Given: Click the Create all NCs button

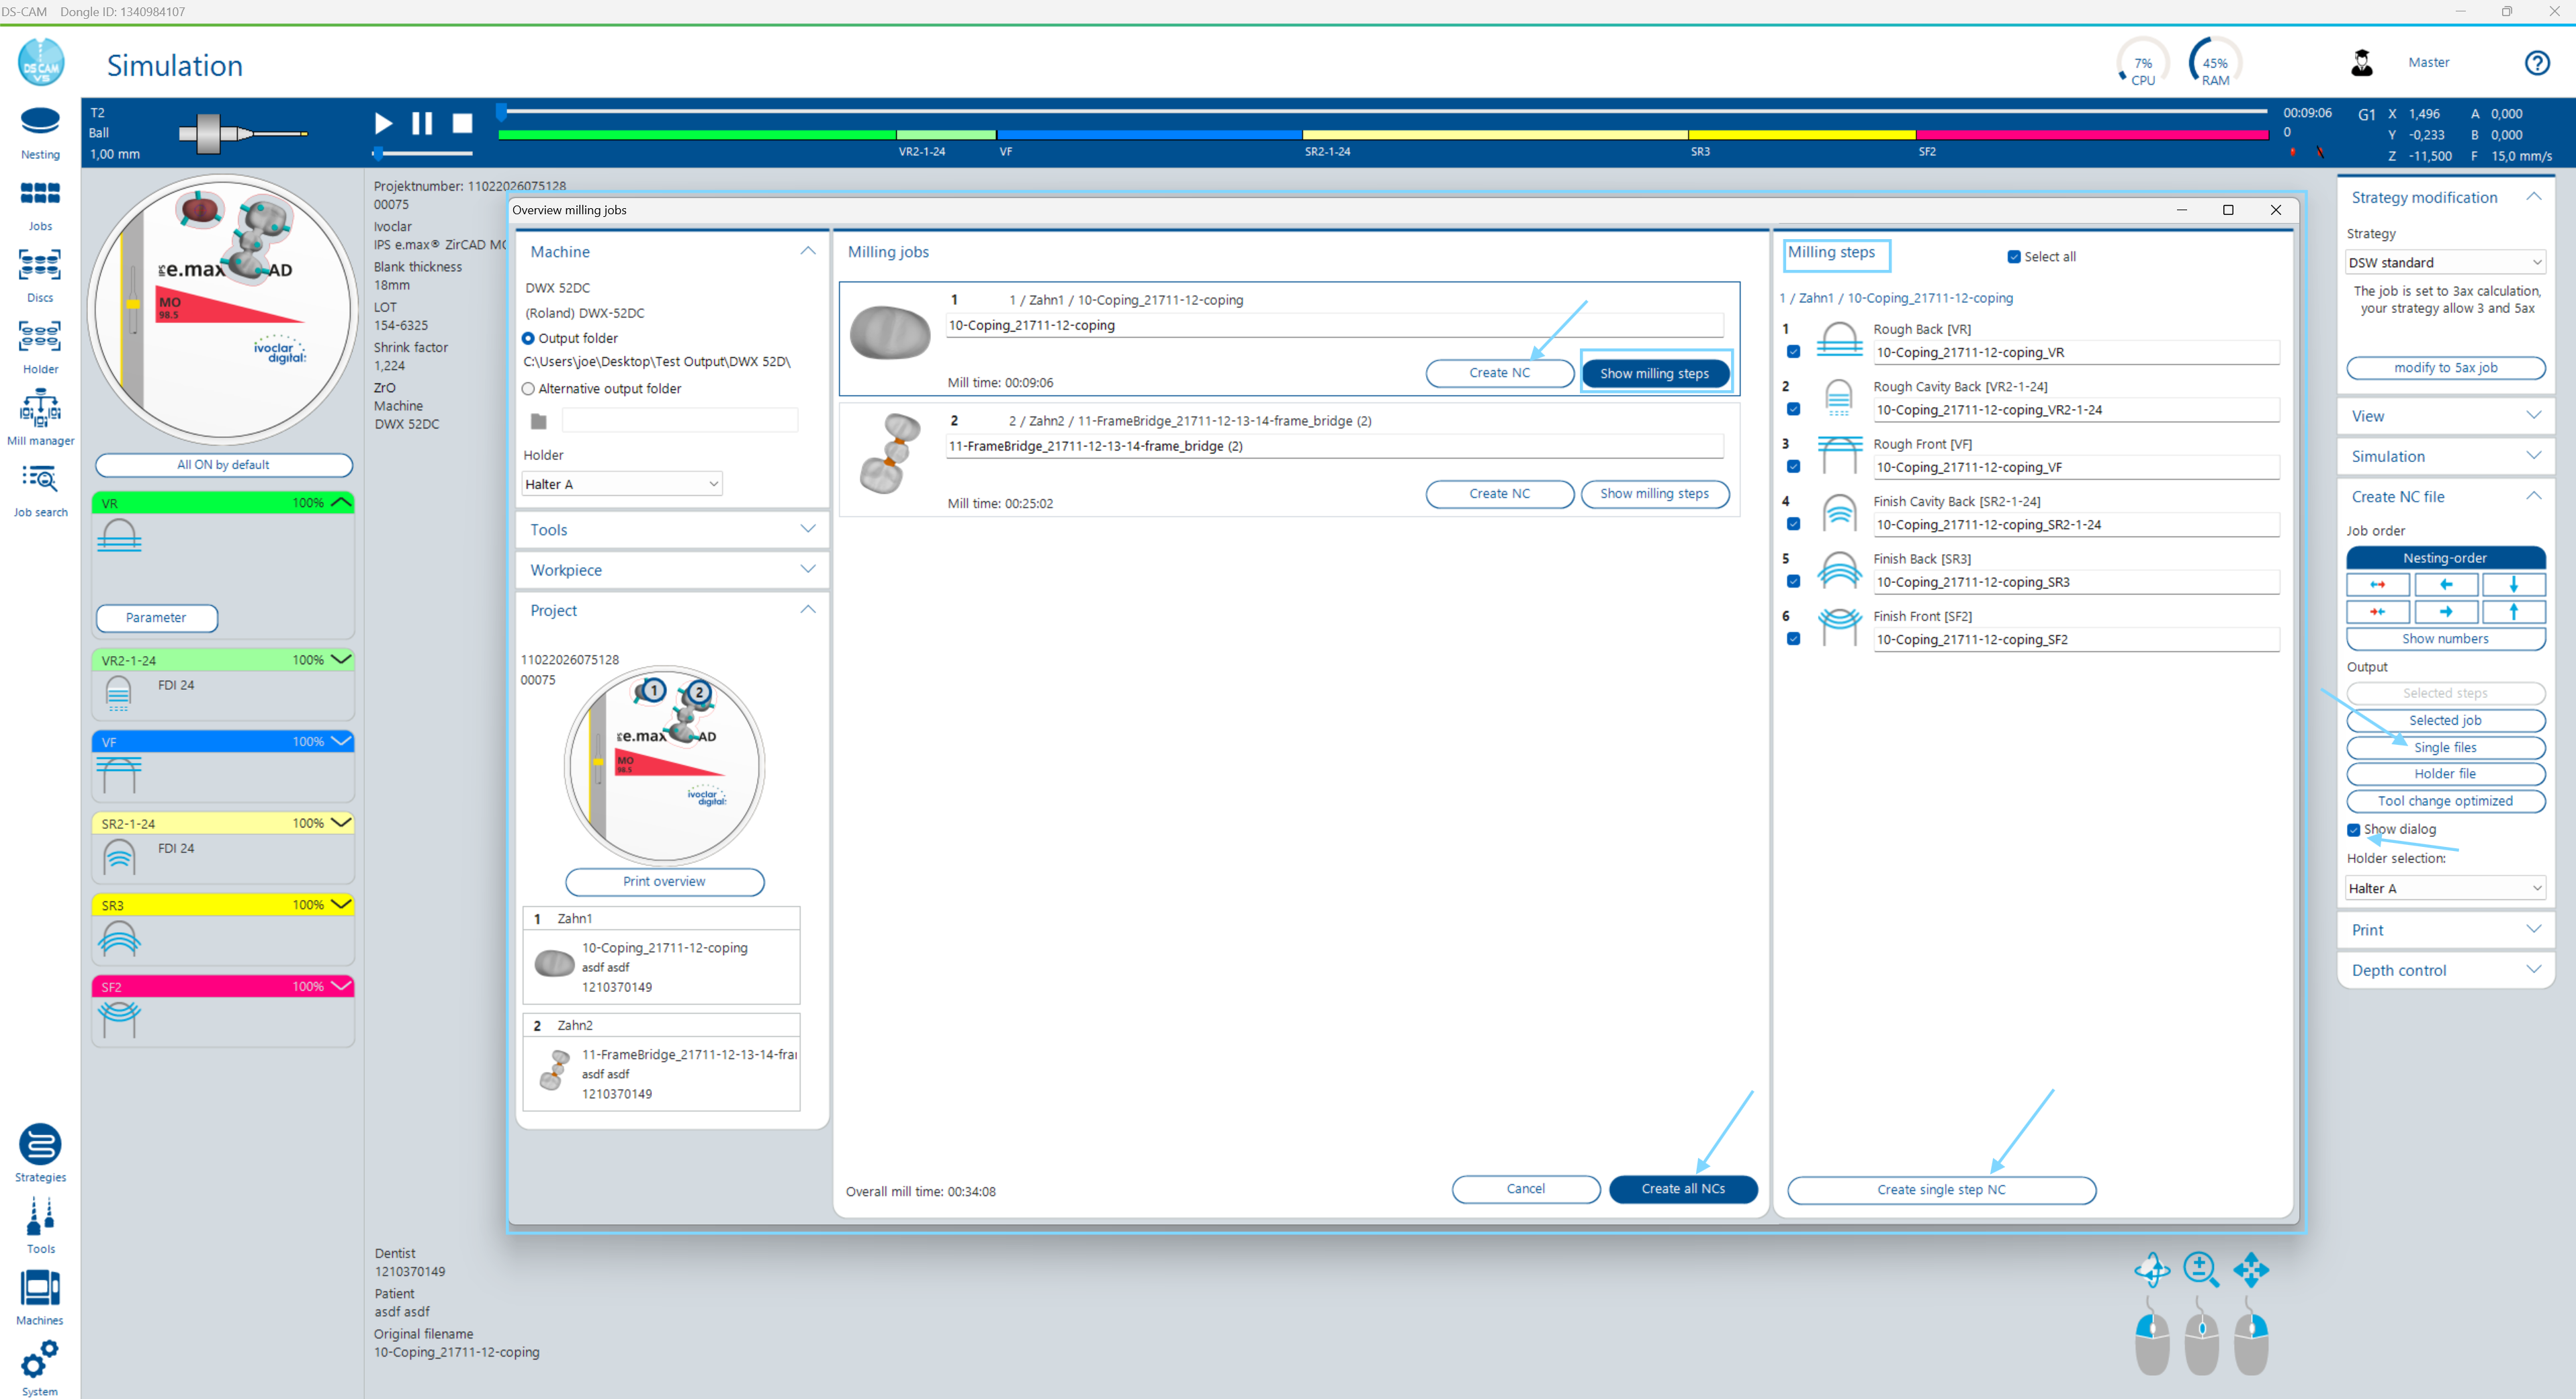Looking at the screenshot, I should coord(1683,1189).
